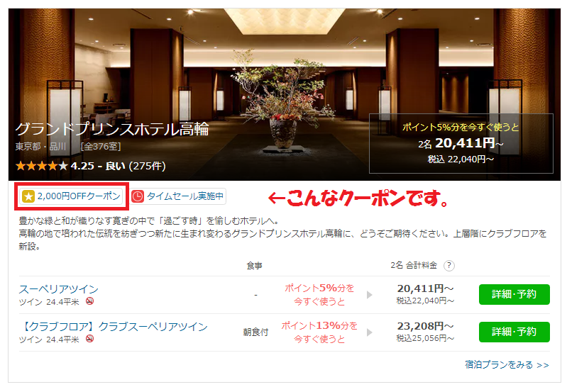Click the gold star coupon icon

click(28, 196)
